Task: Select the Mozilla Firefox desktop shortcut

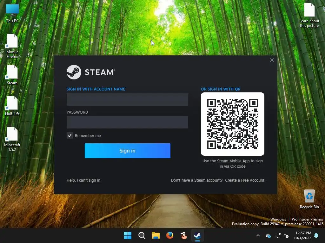Action: click(12, 46)
